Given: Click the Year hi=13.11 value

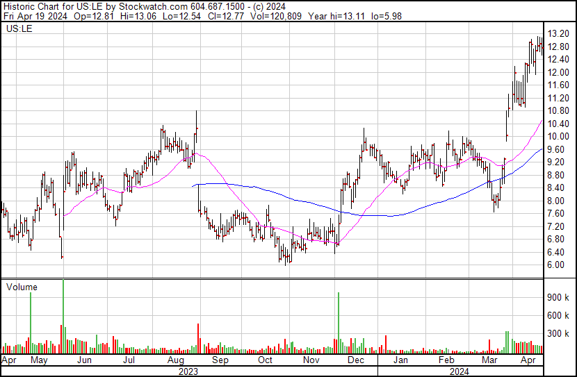Looking at the screenshot, I should (336, 16).
